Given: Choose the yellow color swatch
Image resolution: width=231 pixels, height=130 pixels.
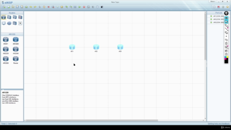Looking at the screenshot, I should pyautogui.click(x=227, y=57).
